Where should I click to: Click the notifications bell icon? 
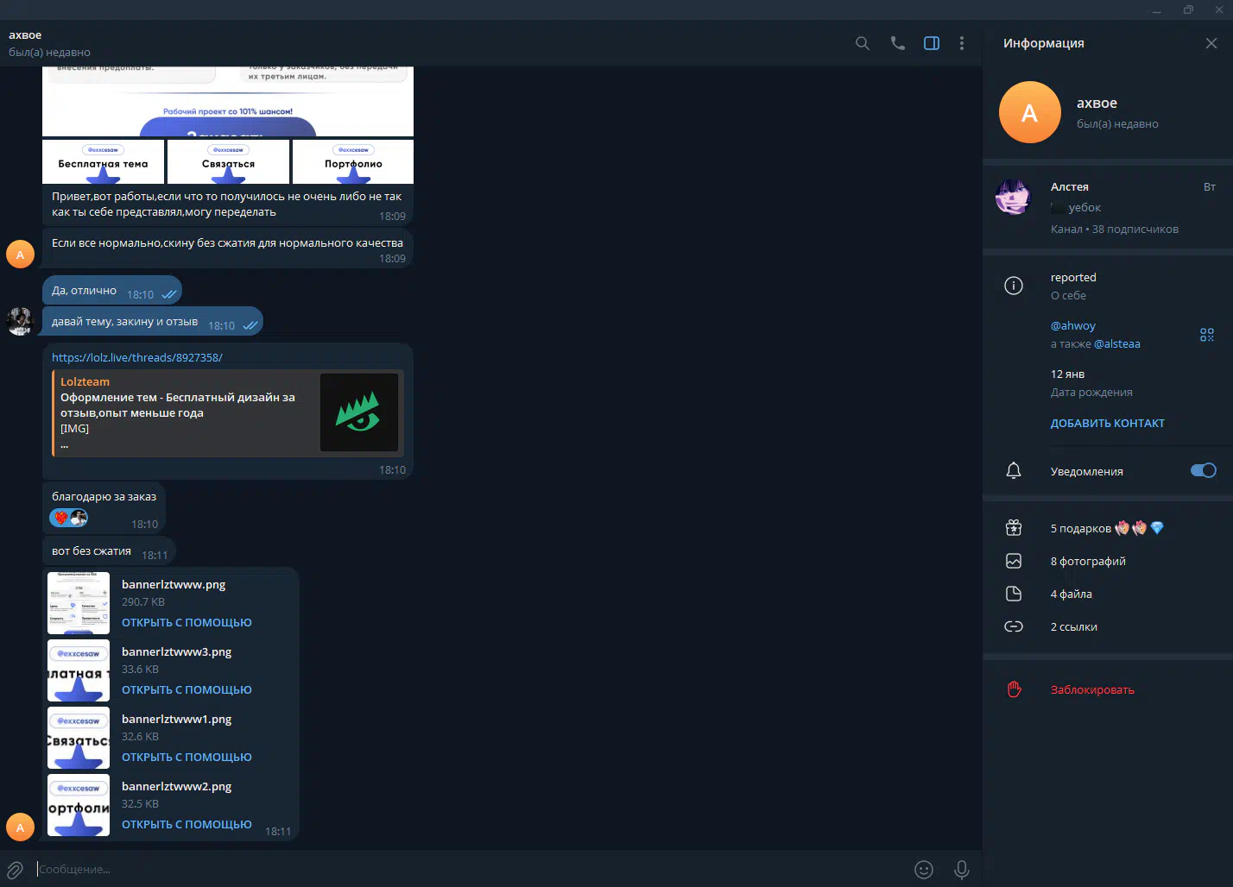click(x=1014, y=470)
